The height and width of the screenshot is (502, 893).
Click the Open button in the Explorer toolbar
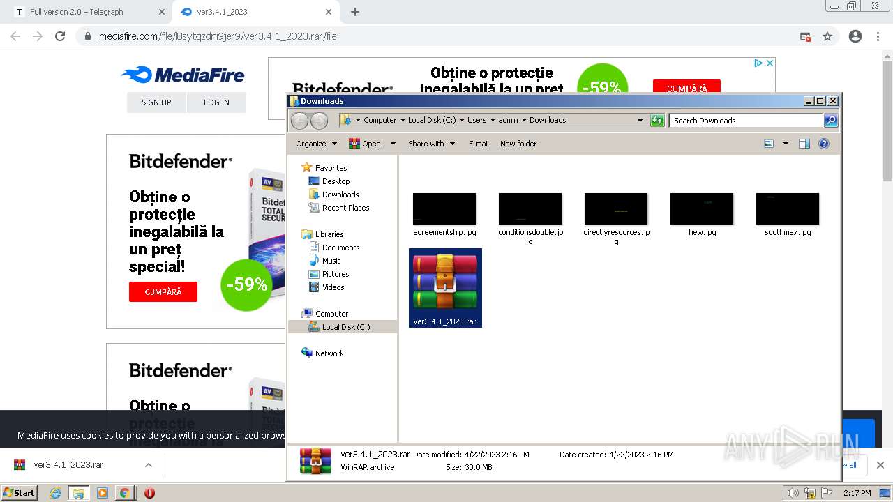tap(365, 144)
